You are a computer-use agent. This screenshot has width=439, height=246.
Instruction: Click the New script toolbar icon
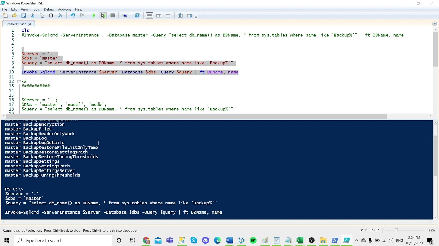pyautogui.click(x=5, y=16)
